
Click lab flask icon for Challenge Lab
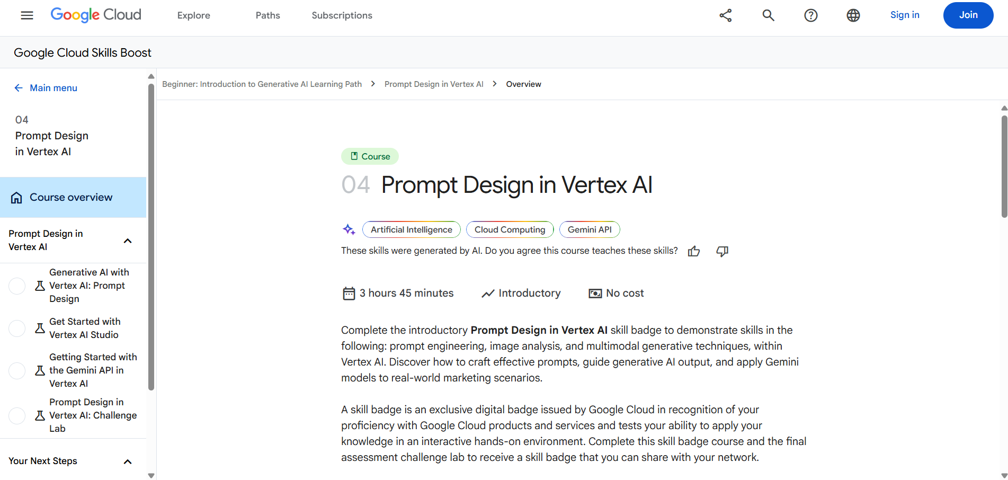(40, 415)
